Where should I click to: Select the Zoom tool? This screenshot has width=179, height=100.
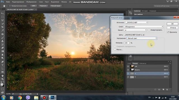(3, 79)
